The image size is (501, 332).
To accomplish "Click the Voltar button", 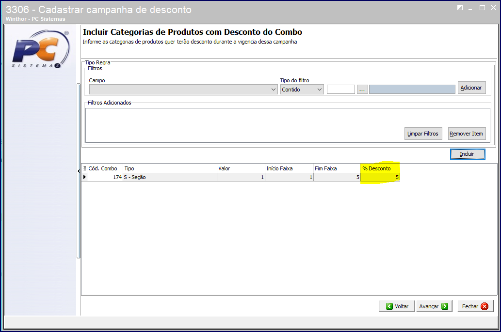I will 397,306.
